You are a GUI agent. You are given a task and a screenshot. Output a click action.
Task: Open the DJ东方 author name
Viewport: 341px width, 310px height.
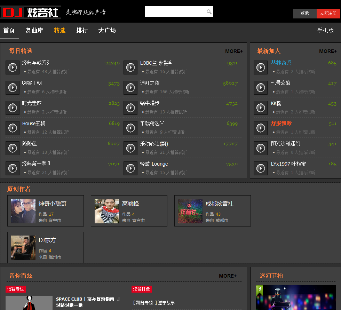tap(47, 240)
